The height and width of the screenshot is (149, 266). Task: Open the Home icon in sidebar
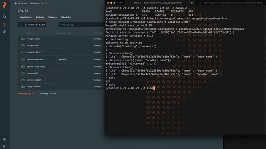(x=5, y=17)
